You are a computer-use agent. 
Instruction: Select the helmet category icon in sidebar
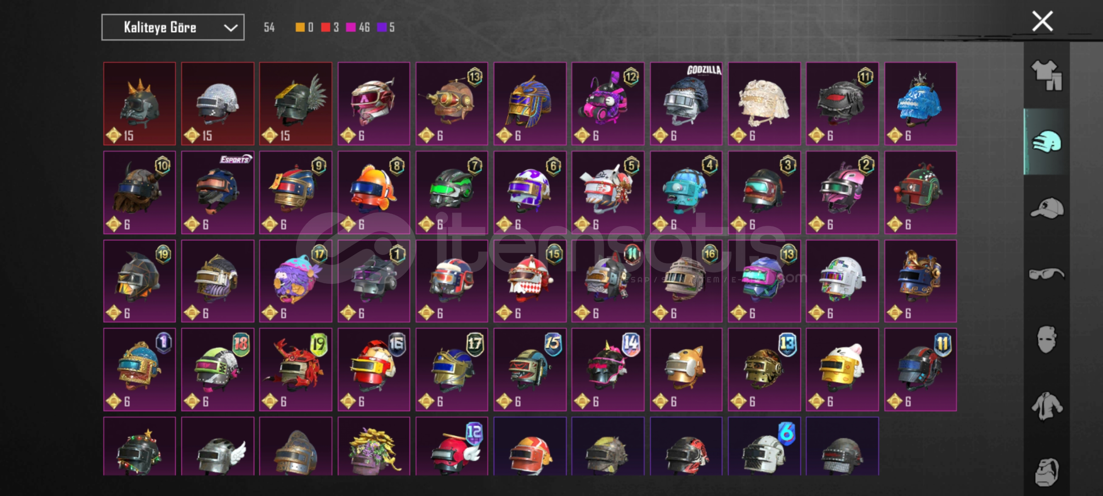point(1046,141)
